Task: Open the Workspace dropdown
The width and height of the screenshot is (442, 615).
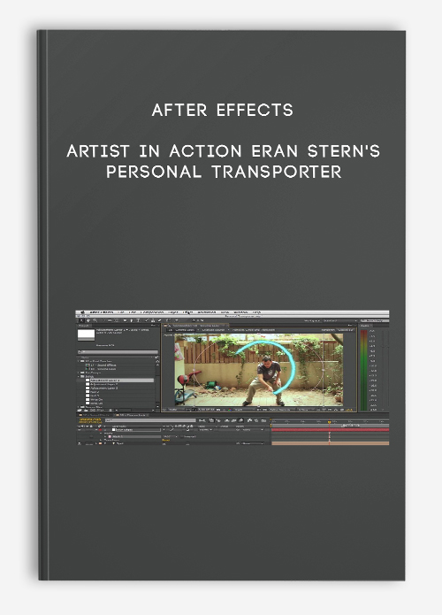Action: pyautogui.click(x=340, y=320)
